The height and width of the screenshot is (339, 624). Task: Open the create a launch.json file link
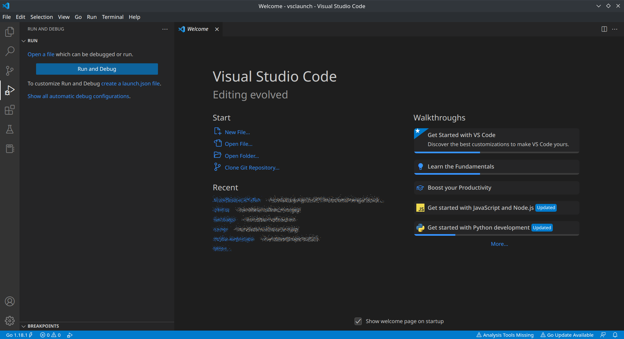[130, 83]
